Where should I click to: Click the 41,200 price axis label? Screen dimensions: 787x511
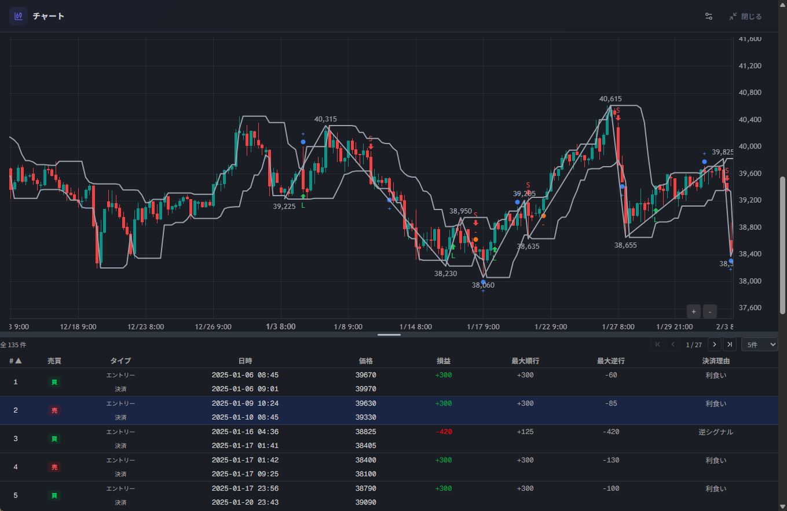tap(749, 66)
